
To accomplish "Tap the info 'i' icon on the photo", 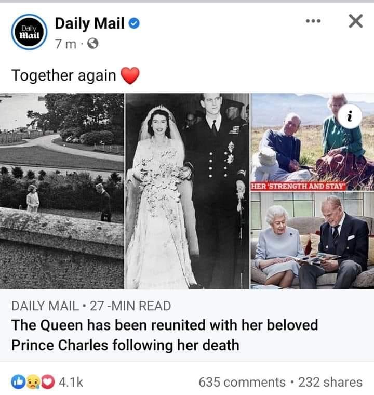I will tap(349, 116).
